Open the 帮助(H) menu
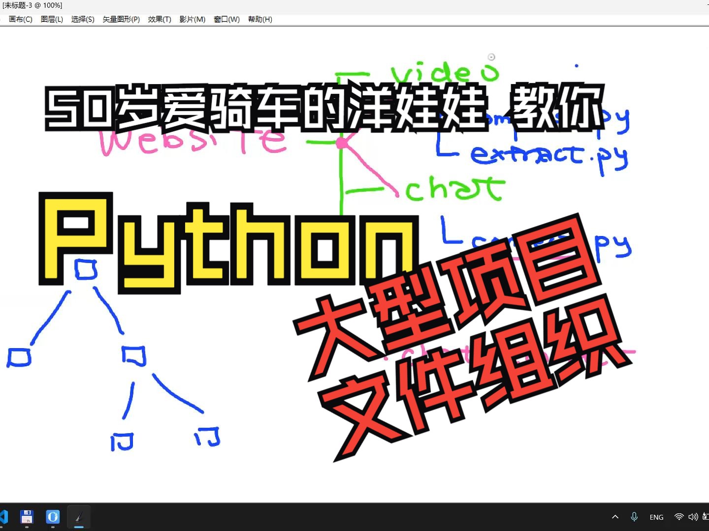Screen dimensions: 709x531 click(260, 19)
